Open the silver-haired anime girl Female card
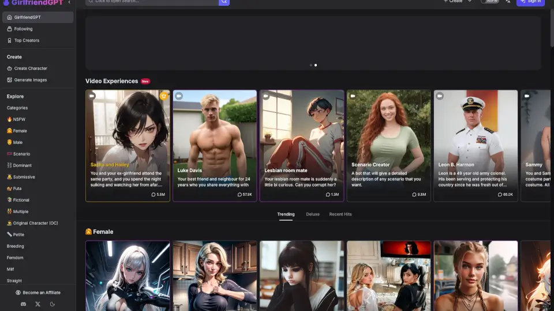This screenshot has height=311, width=554. (128, 276)
